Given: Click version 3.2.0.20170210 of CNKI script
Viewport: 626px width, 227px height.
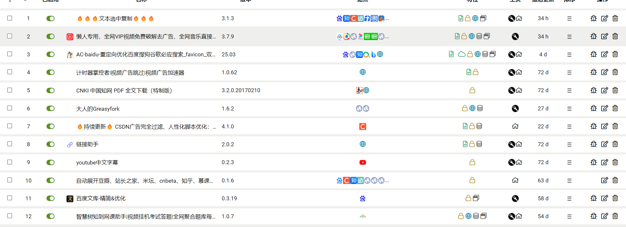Looking at the screenshot, I should (241, 90).
